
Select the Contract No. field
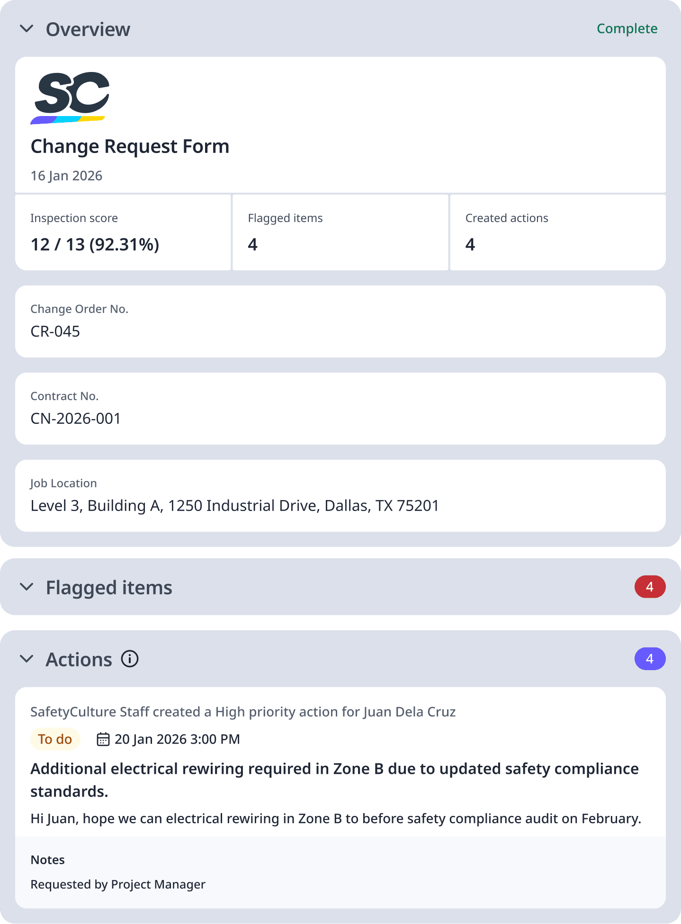(x=340, y=408)
